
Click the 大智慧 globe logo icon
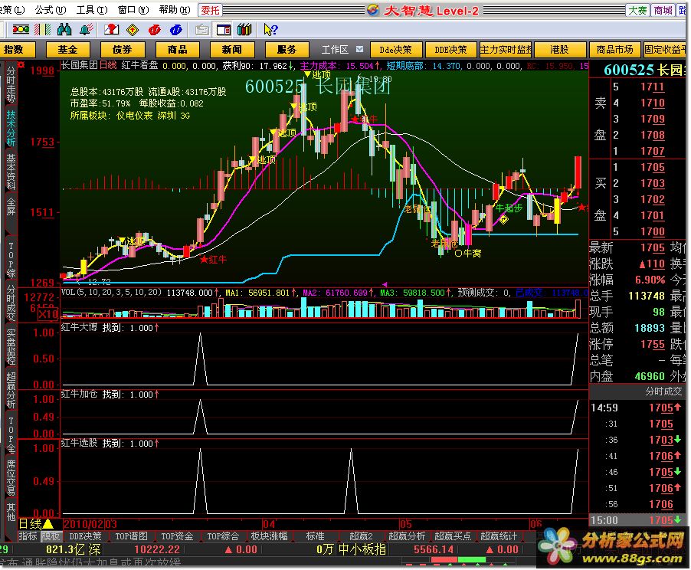click(x=373, y=10)
